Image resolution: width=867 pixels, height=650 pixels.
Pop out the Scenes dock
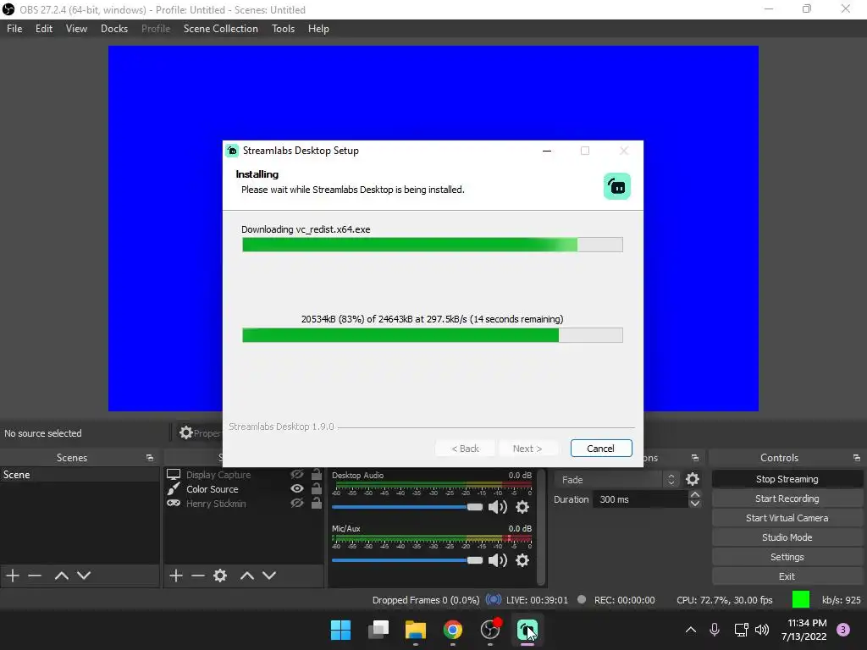(x=150, y=458)
